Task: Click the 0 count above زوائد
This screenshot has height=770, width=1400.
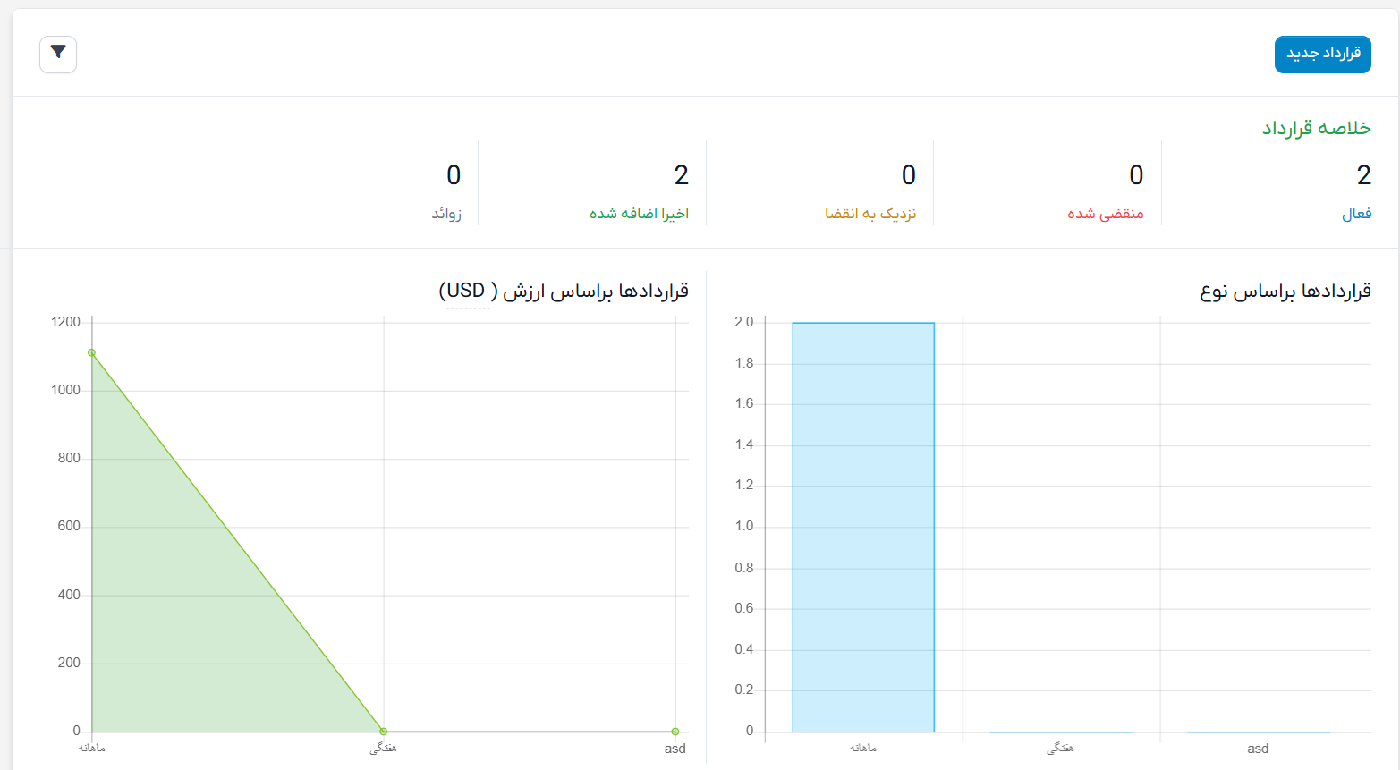Action: pyautogui.click(x=454, y=175)
